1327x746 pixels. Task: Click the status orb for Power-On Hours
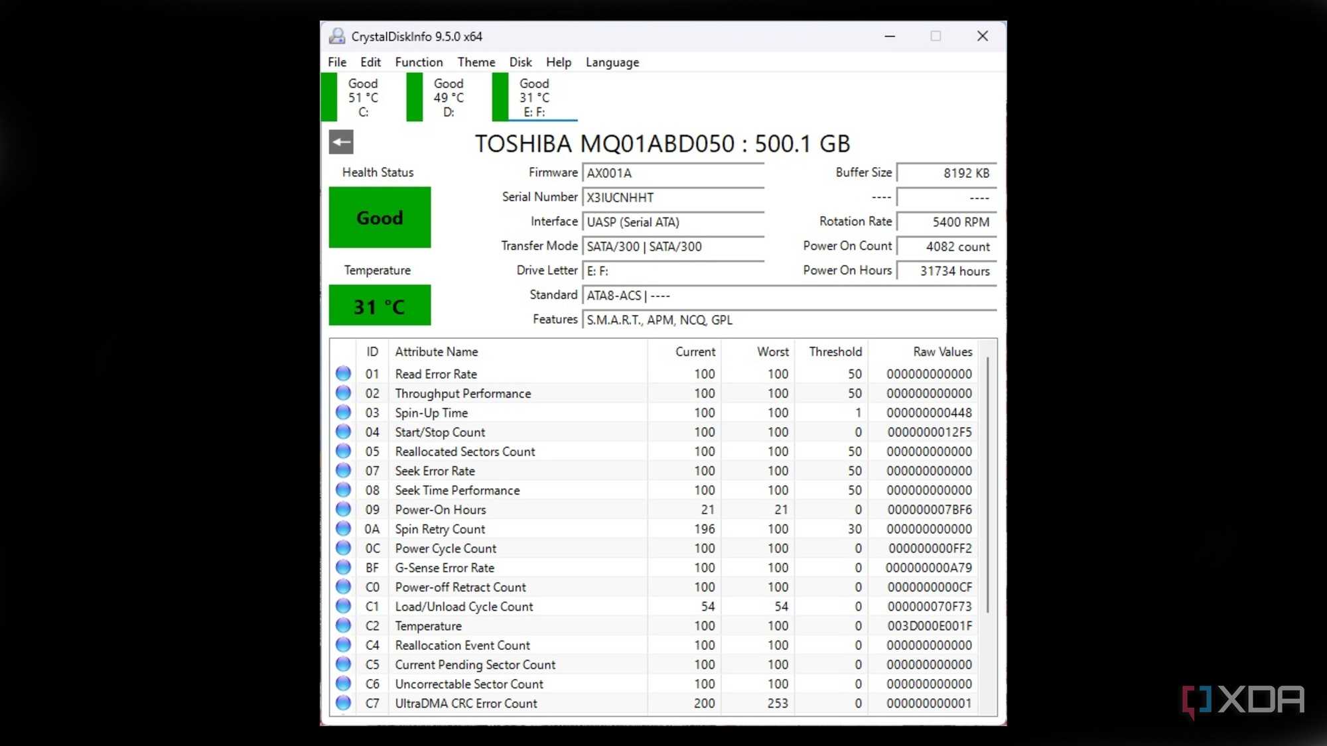343,509
